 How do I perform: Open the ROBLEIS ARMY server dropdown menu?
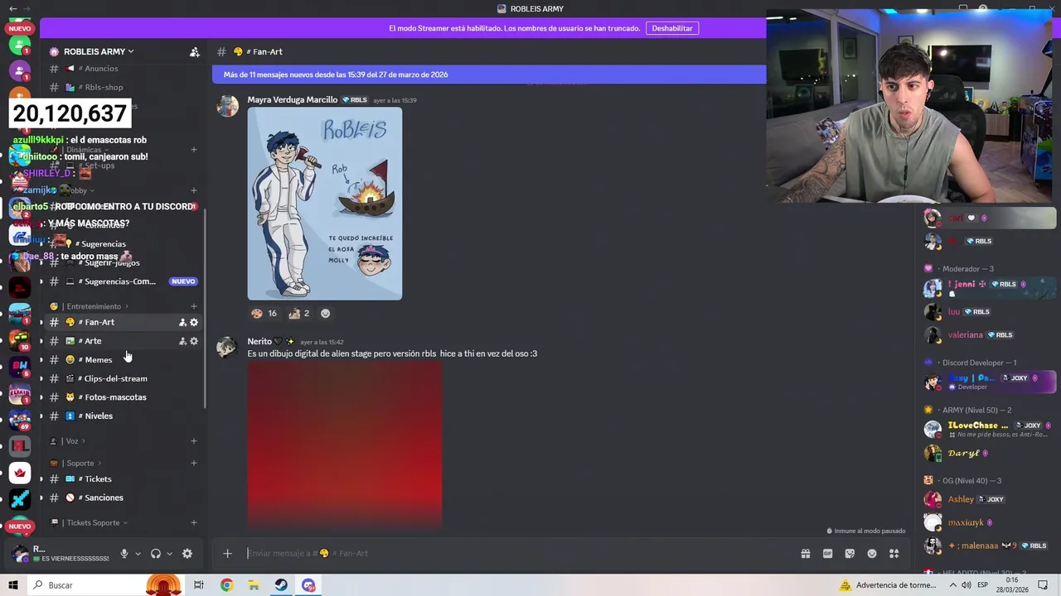pyautogui.click(x=99, y=51)
